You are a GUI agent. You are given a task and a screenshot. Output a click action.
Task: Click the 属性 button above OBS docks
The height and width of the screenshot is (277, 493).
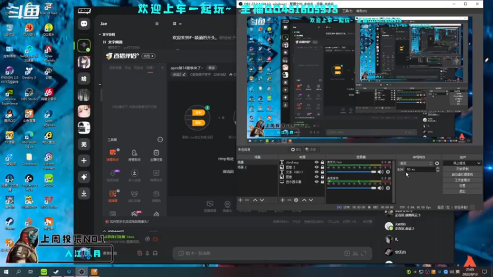pos(296,150)
